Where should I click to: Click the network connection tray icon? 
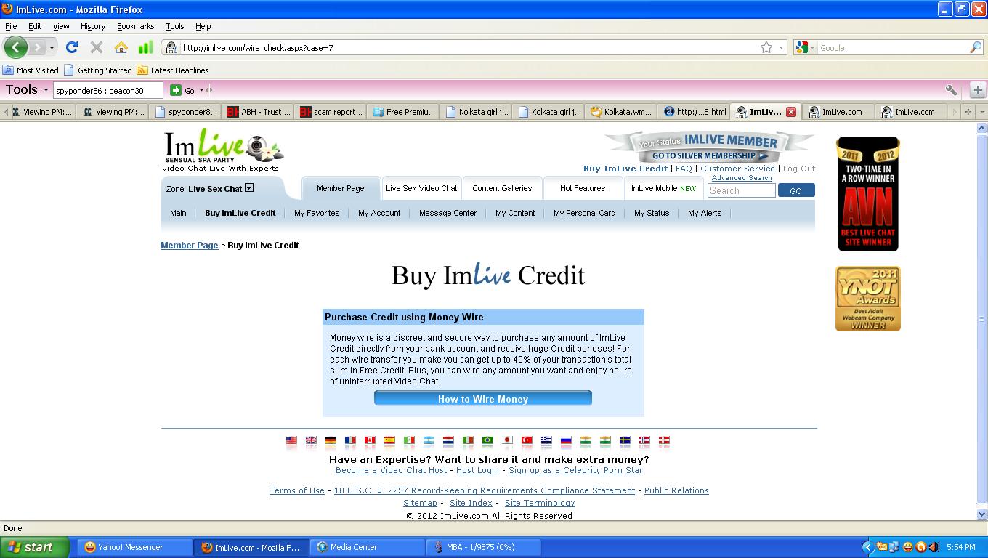click(895, 547)
